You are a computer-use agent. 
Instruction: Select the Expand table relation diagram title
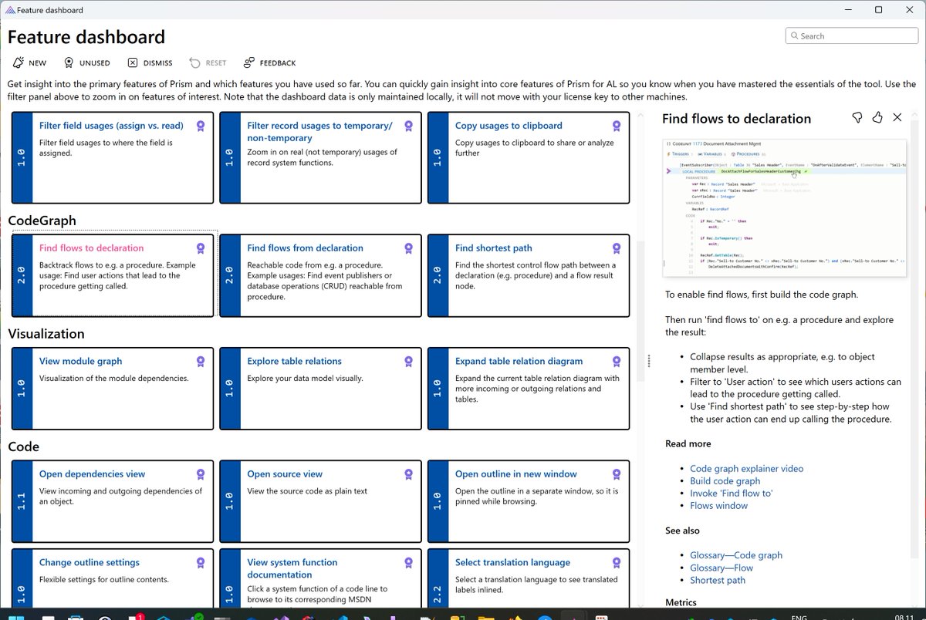click(x=519, y=361)
